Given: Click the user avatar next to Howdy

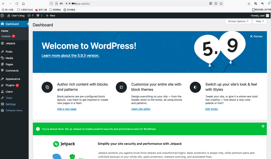Looking at the screenshot, I should click(x=268, y=16).
